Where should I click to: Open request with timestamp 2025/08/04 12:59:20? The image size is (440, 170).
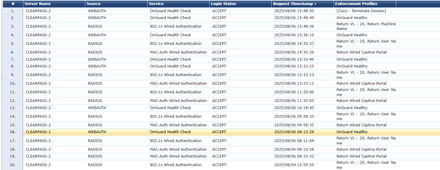pyautogui.click(x=294, y=165)
